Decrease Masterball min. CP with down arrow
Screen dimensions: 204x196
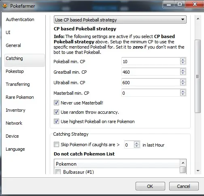point(183,94)
